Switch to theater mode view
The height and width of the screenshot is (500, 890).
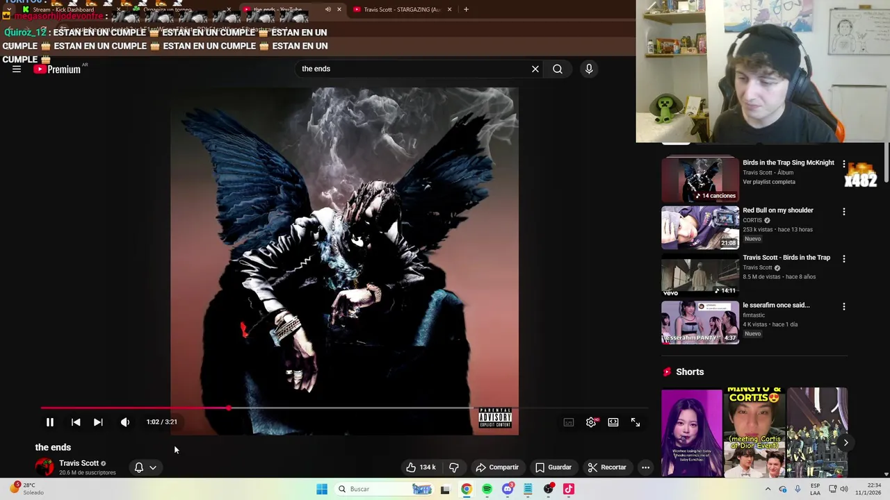[613, 422]
